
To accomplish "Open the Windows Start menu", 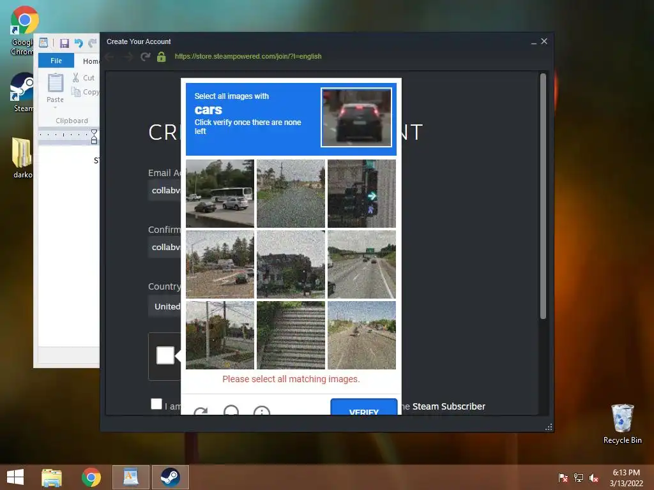I will 15,477.
